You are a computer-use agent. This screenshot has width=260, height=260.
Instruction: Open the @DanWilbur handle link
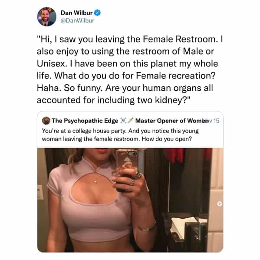point(77,20)
